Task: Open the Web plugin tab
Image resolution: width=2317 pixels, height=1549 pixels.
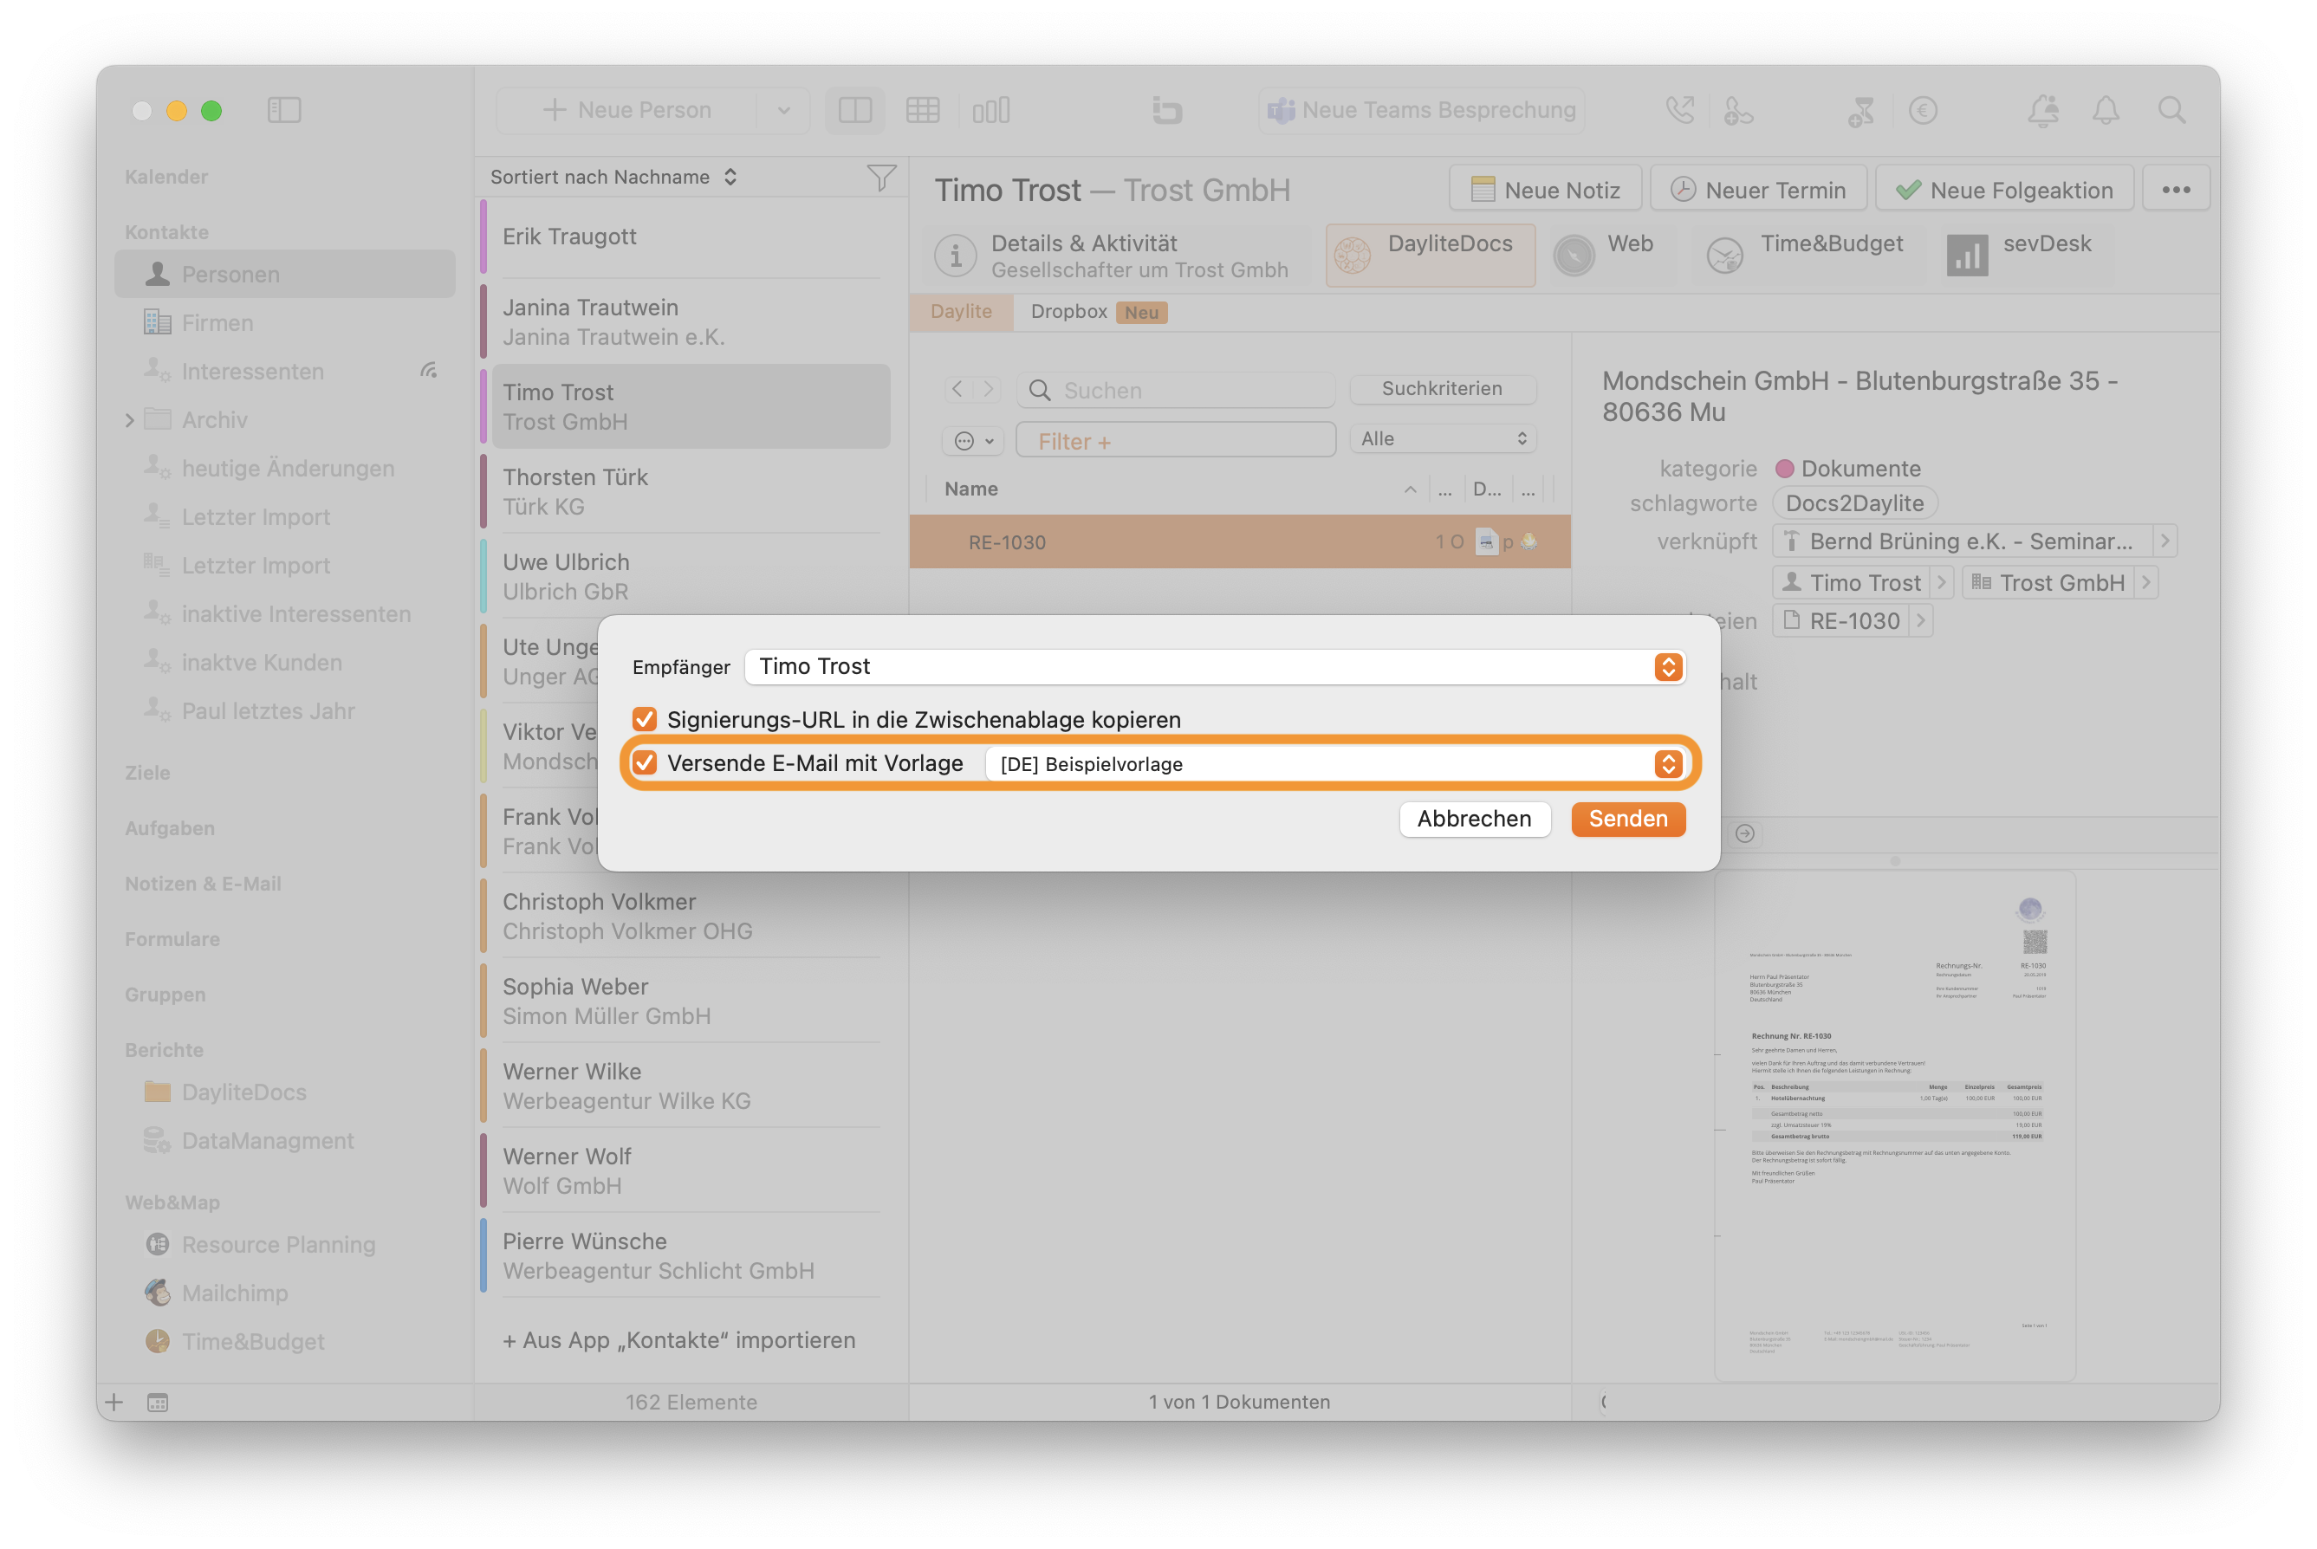Action: click(x=1605, y=255)
